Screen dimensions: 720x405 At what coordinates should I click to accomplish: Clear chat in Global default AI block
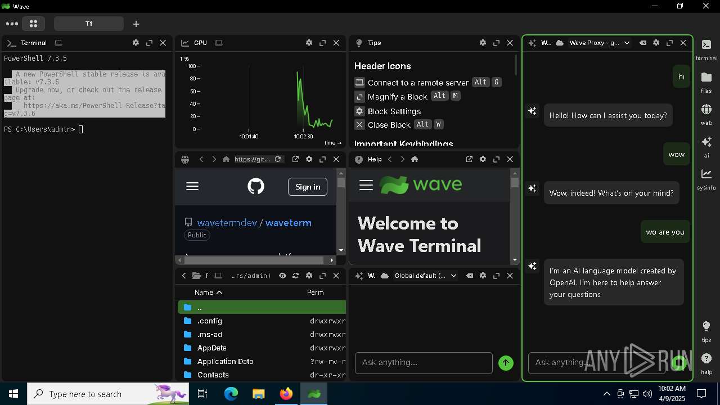(469, 276)
